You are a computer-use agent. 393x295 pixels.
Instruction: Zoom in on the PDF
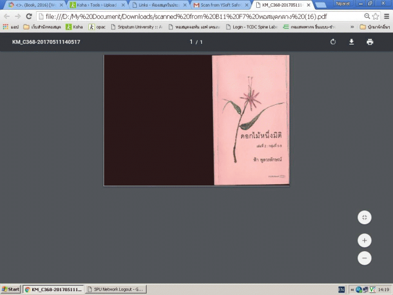pyautogui.click(x=365, y=240)
